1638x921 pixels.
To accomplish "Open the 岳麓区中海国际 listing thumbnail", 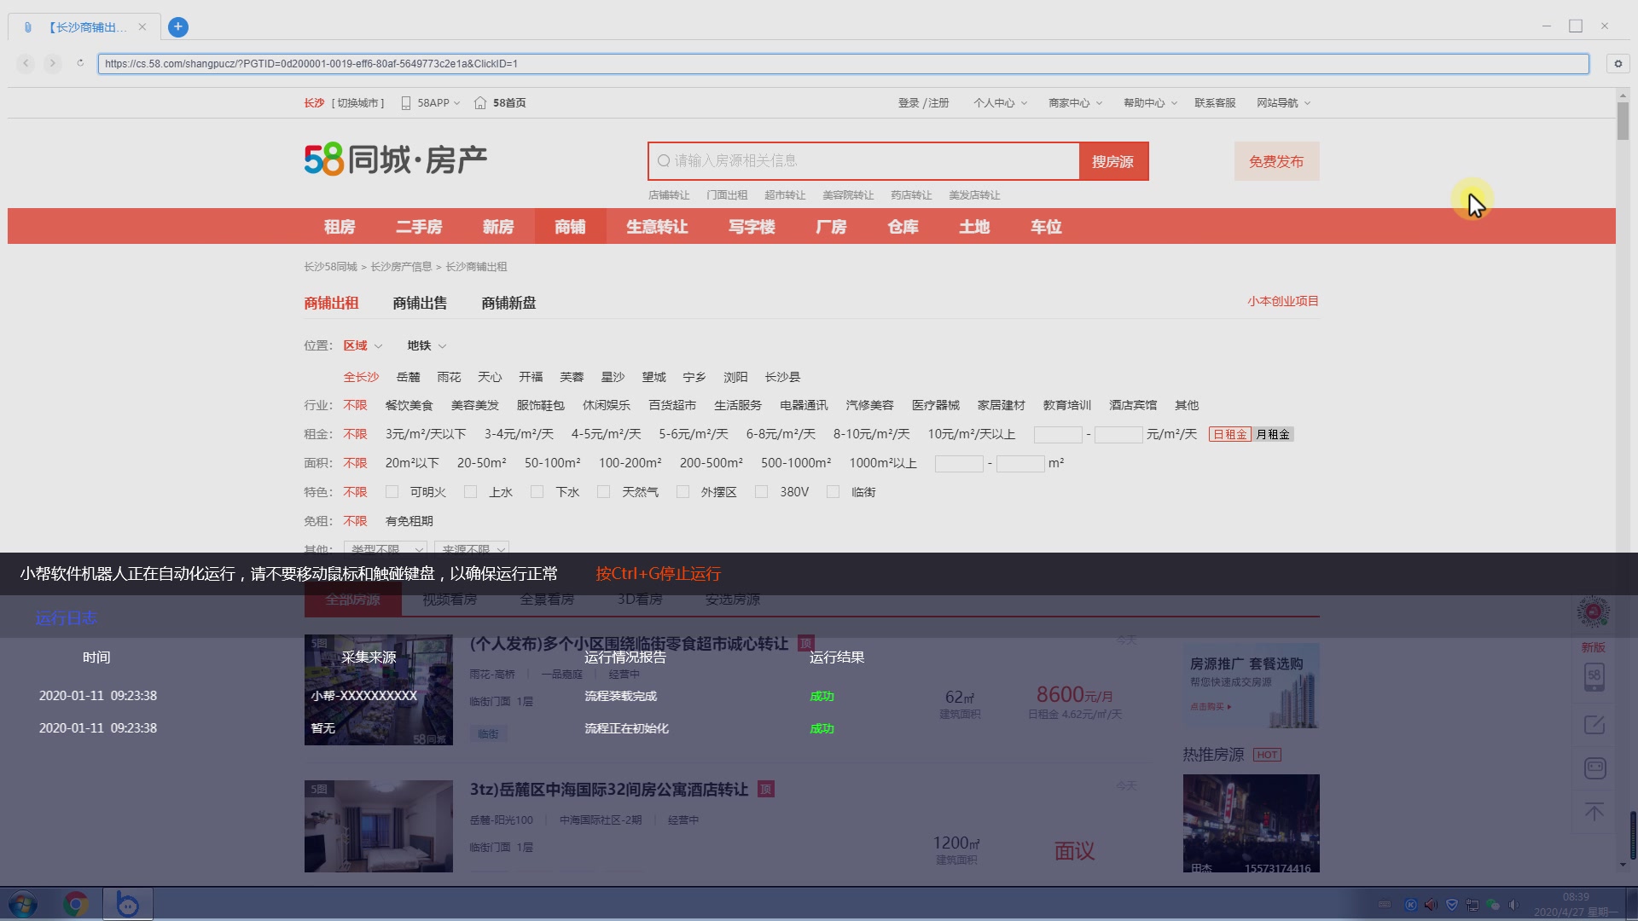I will pos(379,825).
